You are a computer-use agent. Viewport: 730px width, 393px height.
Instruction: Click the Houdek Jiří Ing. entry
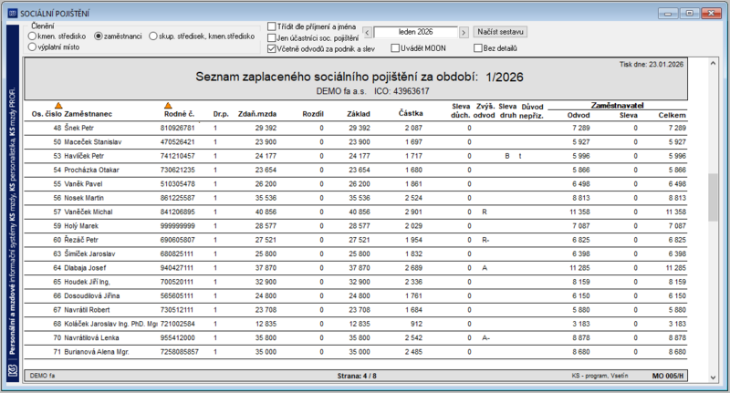87,282
